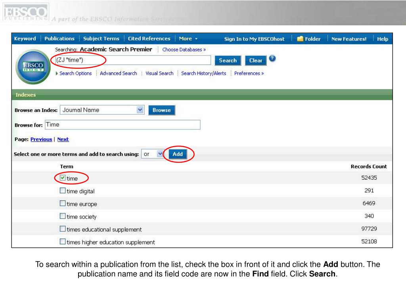
Task: Open New Features! menu item
Action: [x=349, y=39]
